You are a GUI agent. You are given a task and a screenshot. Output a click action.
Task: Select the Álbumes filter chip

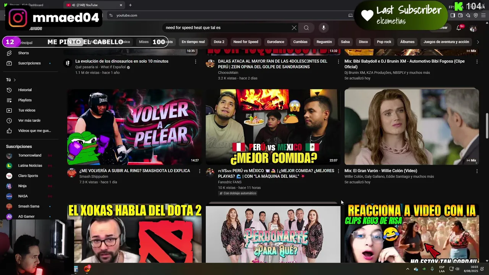pyautogui.click(x=407, y=42)
